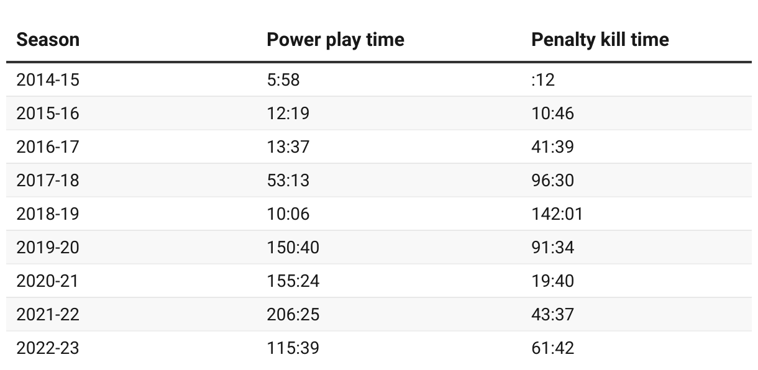Select the 2015-16 season cell
The height and width of the screenshot is (370, 758).
(48, 113)
